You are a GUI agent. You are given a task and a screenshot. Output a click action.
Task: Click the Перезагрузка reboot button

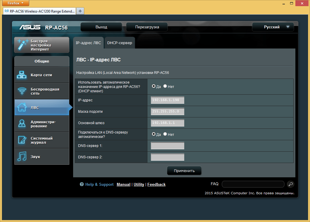click(147, 27)
